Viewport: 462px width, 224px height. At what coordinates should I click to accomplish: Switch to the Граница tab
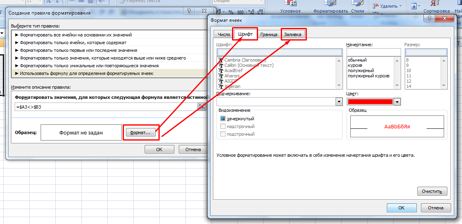click(269, 34)
